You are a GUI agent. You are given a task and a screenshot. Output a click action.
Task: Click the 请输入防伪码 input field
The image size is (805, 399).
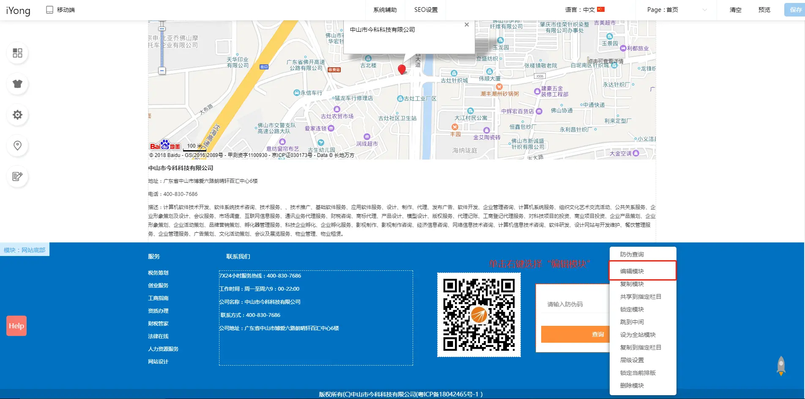[573, 304]
